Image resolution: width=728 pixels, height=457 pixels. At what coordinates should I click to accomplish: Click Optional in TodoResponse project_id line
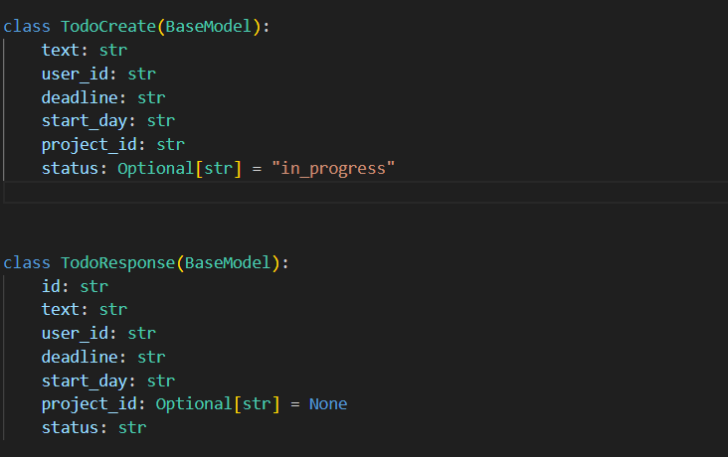[x=194, y=404]
